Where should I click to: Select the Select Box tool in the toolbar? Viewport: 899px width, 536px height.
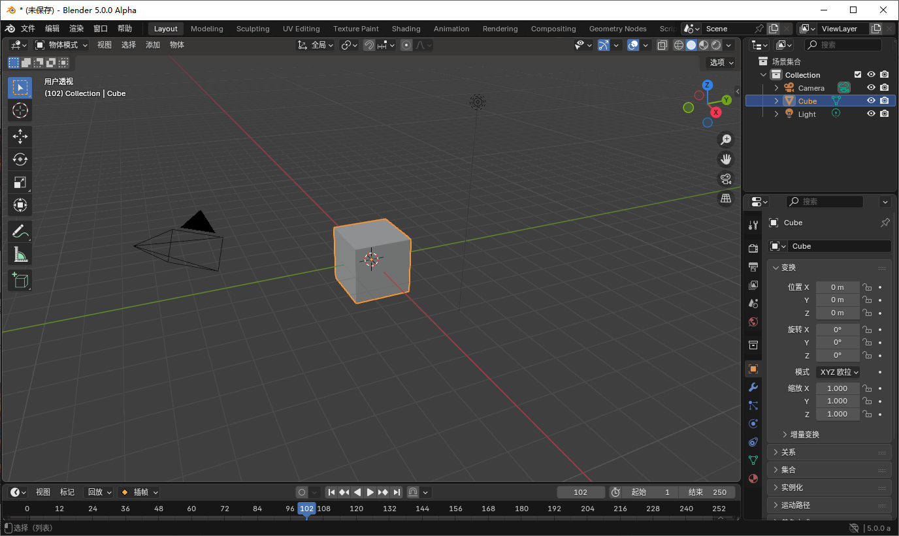point(20,87)
